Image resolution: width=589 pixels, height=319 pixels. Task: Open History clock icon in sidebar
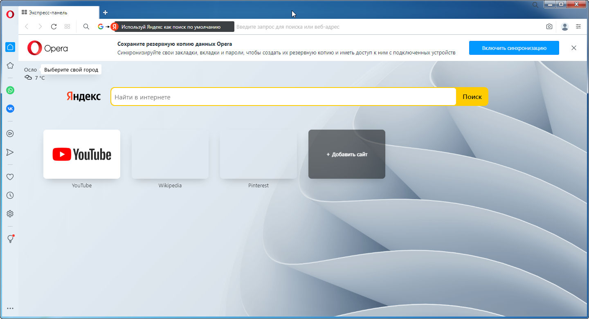tap(10, 195)
